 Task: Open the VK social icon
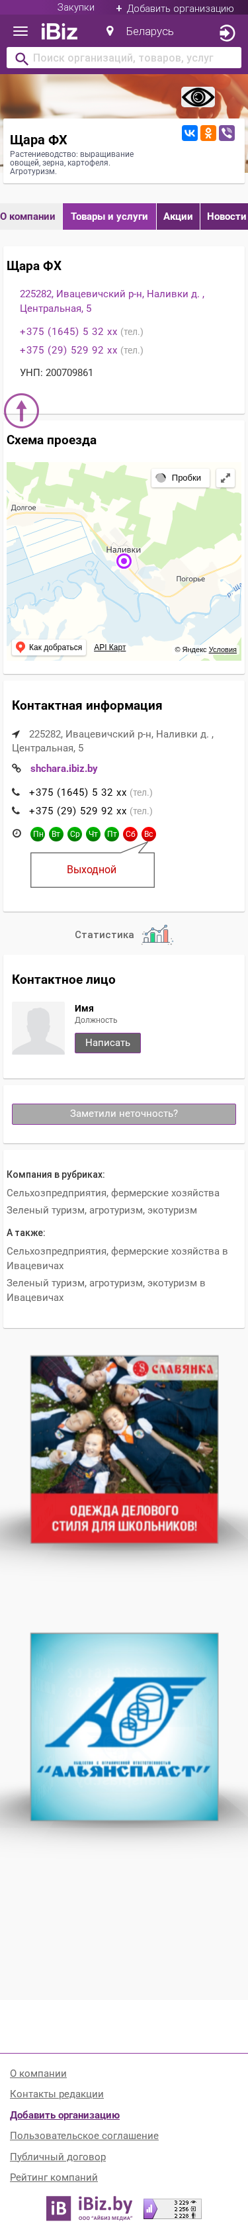(x=189, y=133)
